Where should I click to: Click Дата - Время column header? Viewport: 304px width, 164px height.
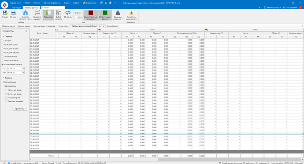42,34
